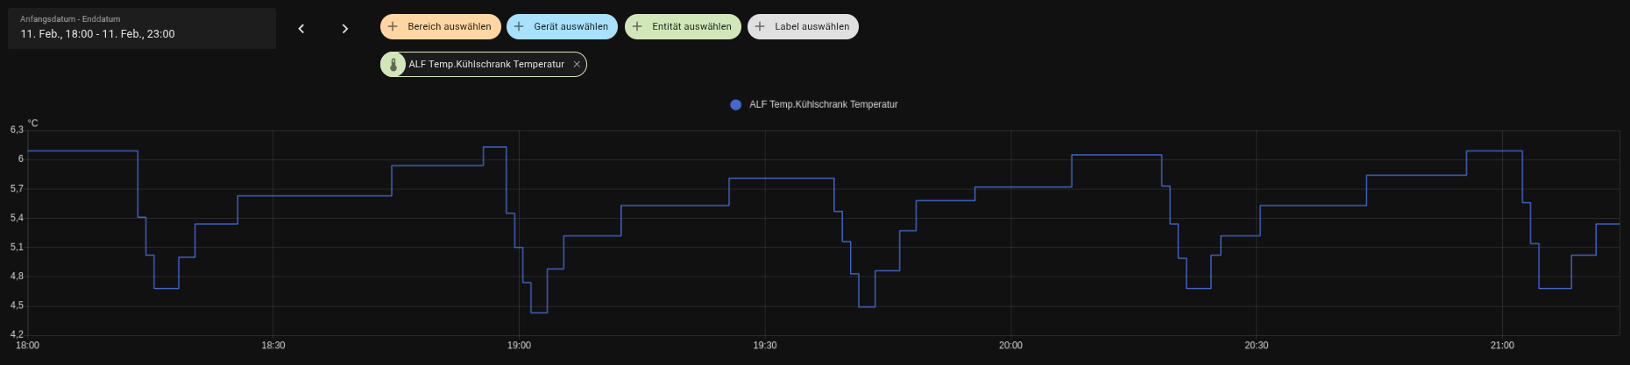Select the ALF Temp.Kühlschrank Temperatur chip label
Screen dimensions: 1630x365
coord(486,65)
